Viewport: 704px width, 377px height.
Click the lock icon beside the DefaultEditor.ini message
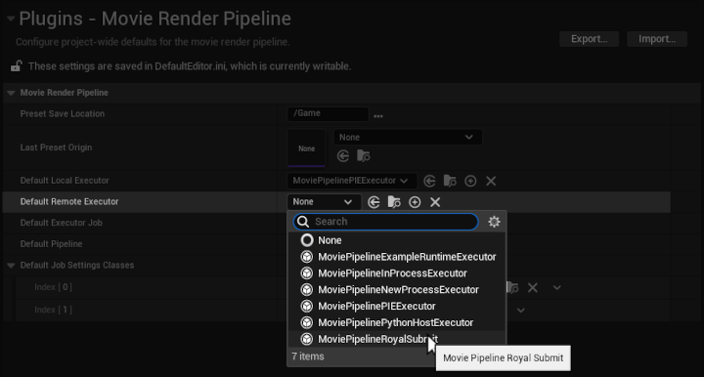[x=17, y=65]
